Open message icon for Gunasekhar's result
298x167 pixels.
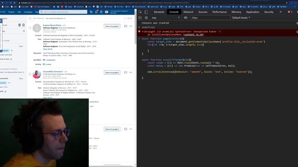coord(126,72)
